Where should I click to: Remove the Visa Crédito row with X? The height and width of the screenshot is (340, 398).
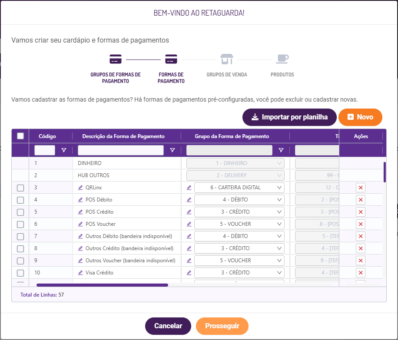[x=361, y=273]
